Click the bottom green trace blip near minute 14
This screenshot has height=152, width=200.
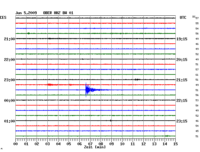[x=167, y=136]
